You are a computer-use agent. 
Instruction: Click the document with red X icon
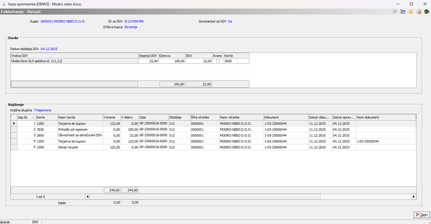(419, 11)
